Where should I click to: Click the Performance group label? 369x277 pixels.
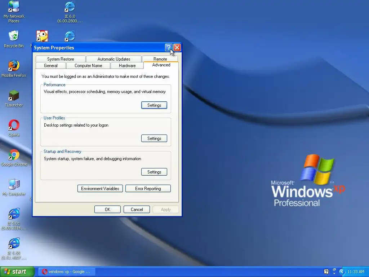tap(54, 85)
